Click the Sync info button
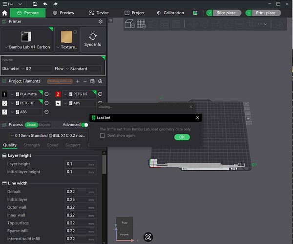Image resolution: width=293 pixels, height=244 pixels. [x=93, y=40]
